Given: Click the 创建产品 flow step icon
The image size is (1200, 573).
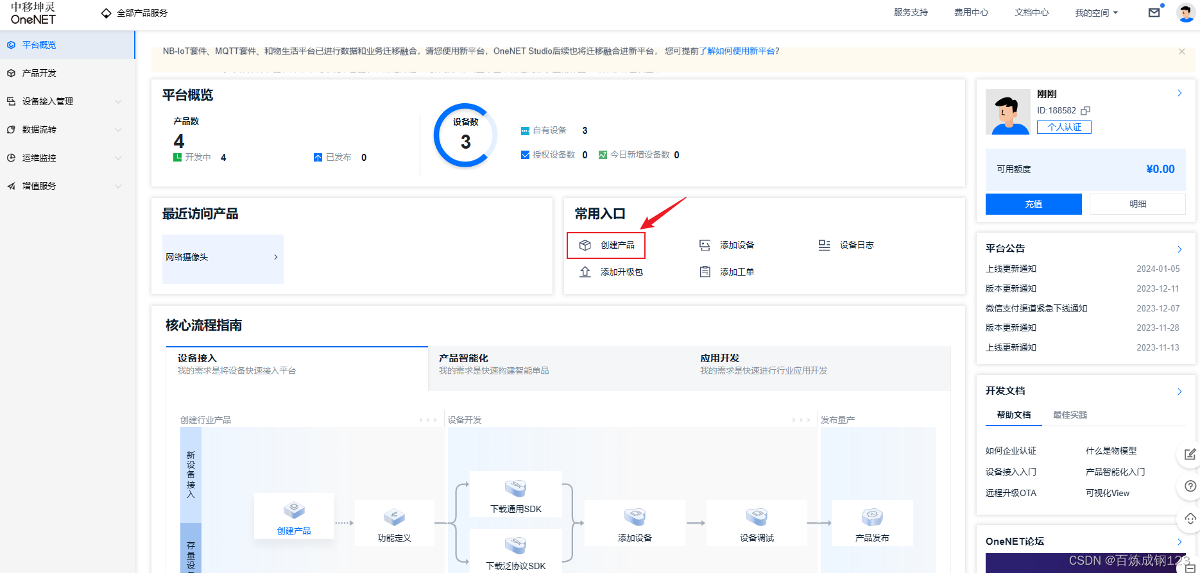Looking at the screenshot, I should pyautogui.click(x=294, y=510).
